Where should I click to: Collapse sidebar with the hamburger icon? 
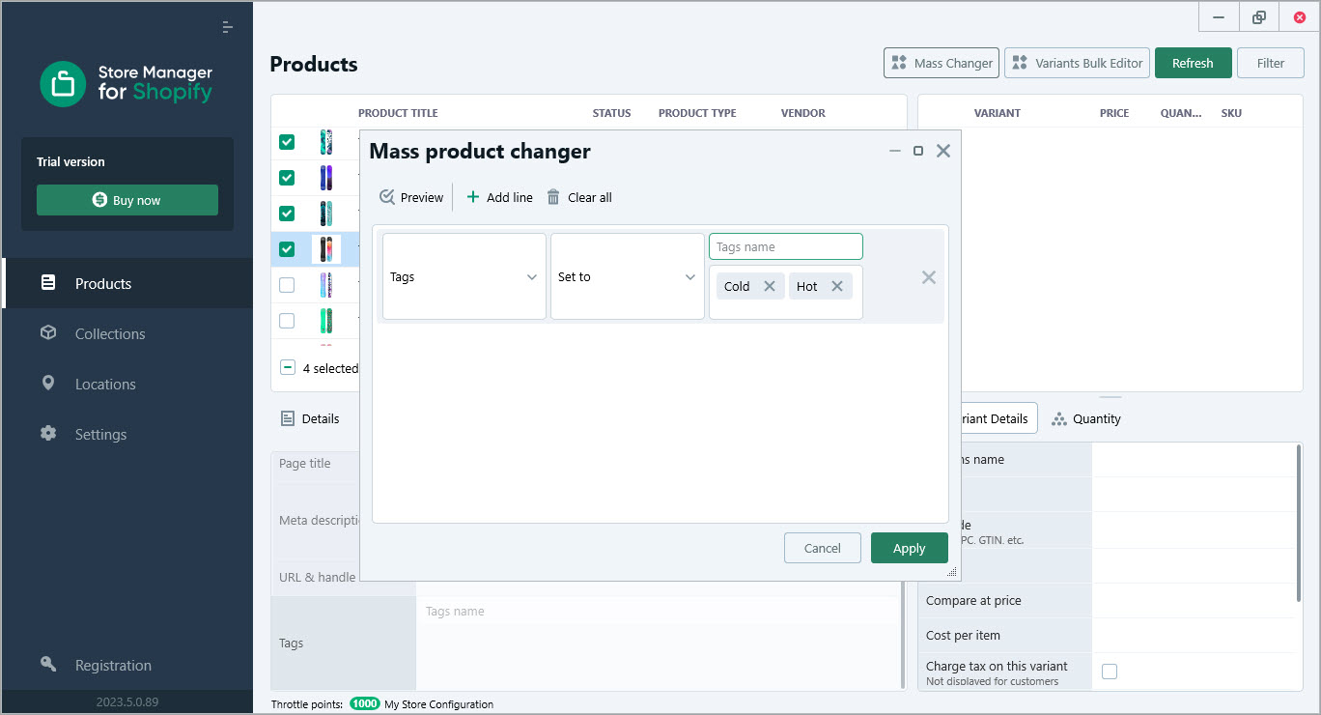pos(228,27)
